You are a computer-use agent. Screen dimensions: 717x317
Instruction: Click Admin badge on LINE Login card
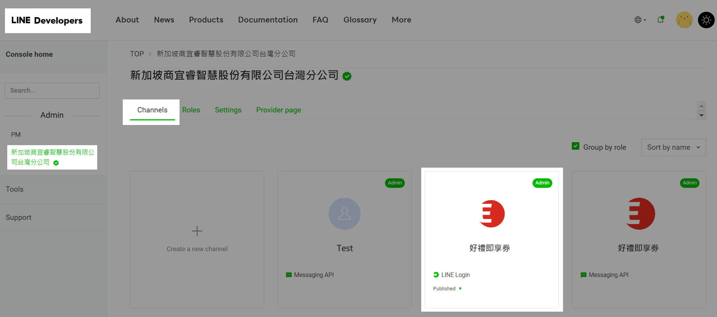[x=542, y=183]
